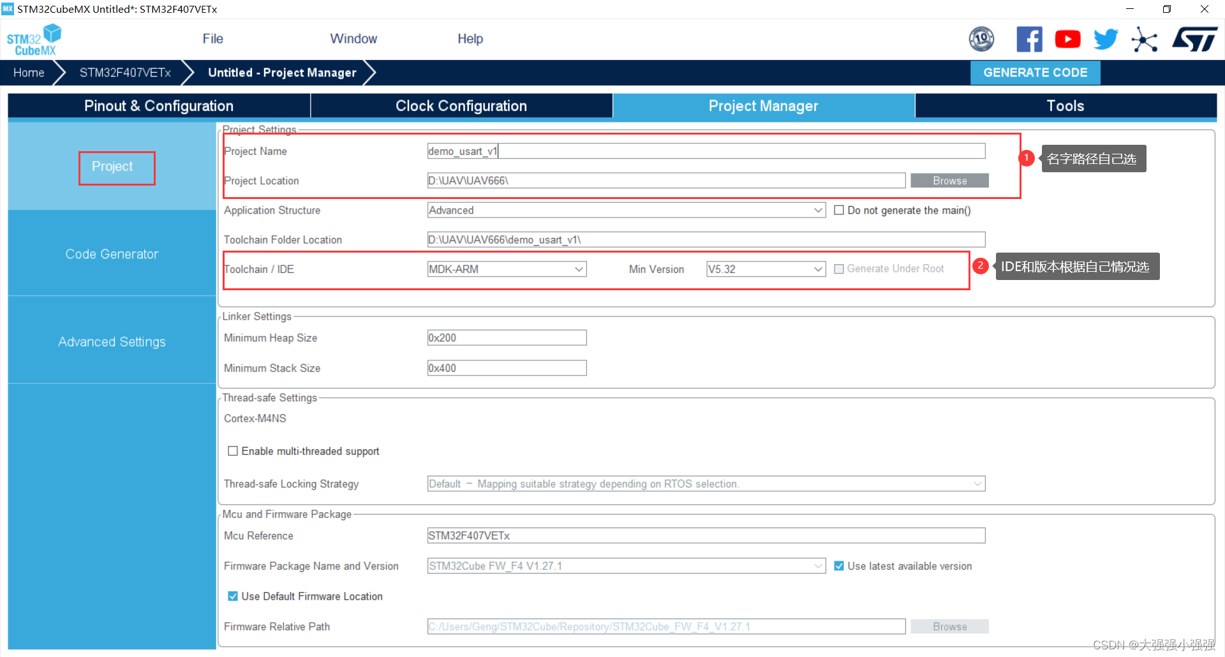Click the Minimum Heap Size field
Viewport: 1225px width, 657px height.
tap(507, 338)
